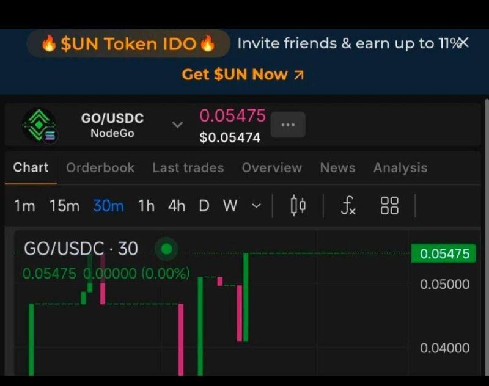Click the 0.05000 price axis label
The width and height of the screenshot is (489, 386).
tap(445, 284)
